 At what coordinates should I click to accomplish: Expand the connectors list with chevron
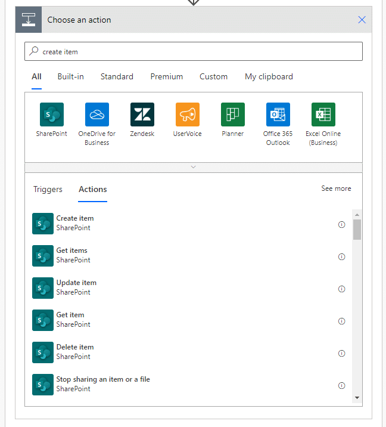(194, 167)
